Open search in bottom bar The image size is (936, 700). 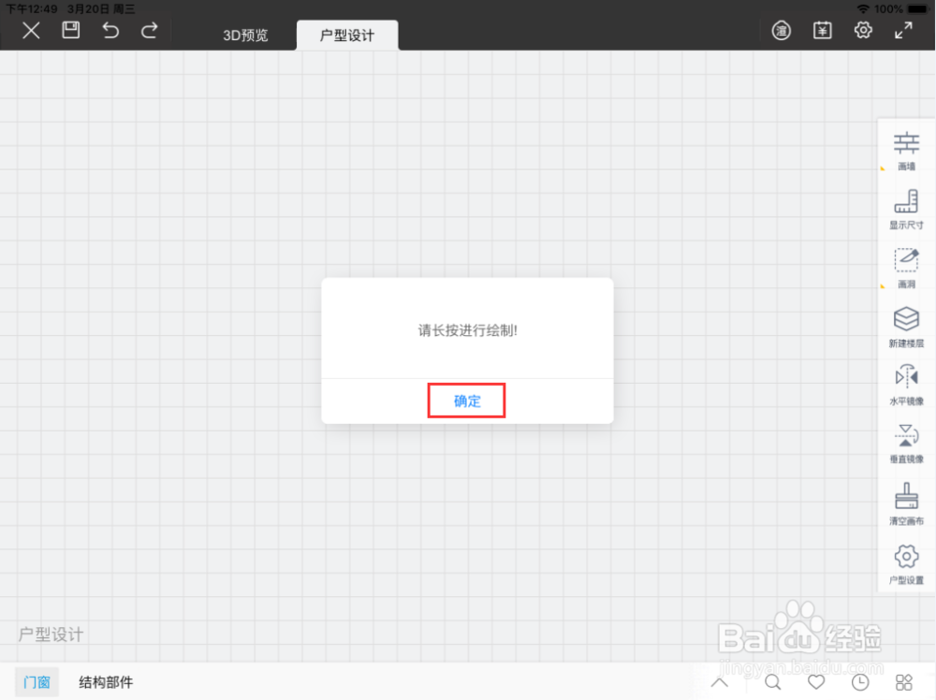point(773,682)
